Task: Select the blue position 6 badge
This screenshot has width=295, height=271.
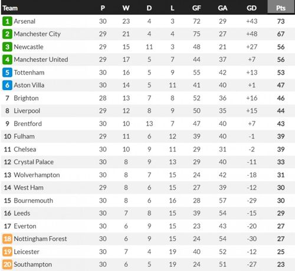Action: [x=7, y=85]
